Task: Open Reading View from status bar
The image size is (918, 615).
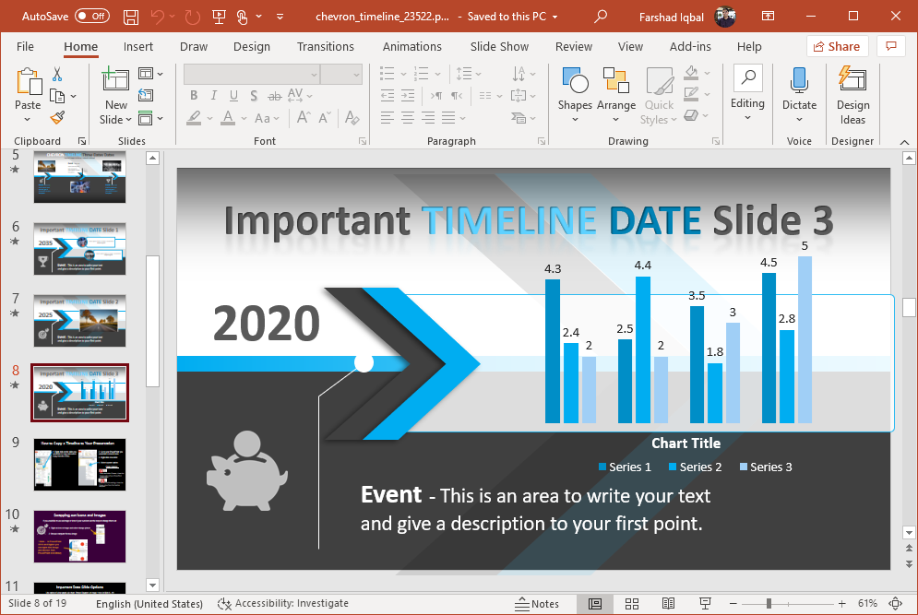Action: (669, 604)
